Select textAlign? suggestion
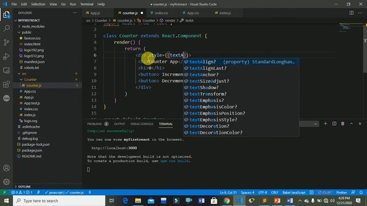This screenshot has width=367, height=206. 241,62
